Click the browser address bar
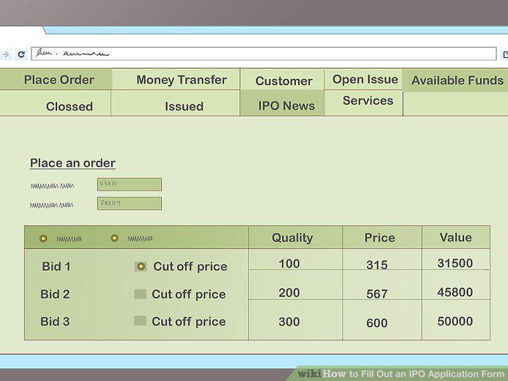The width and height of the screenshot is (508, 381). coord(264,54)
